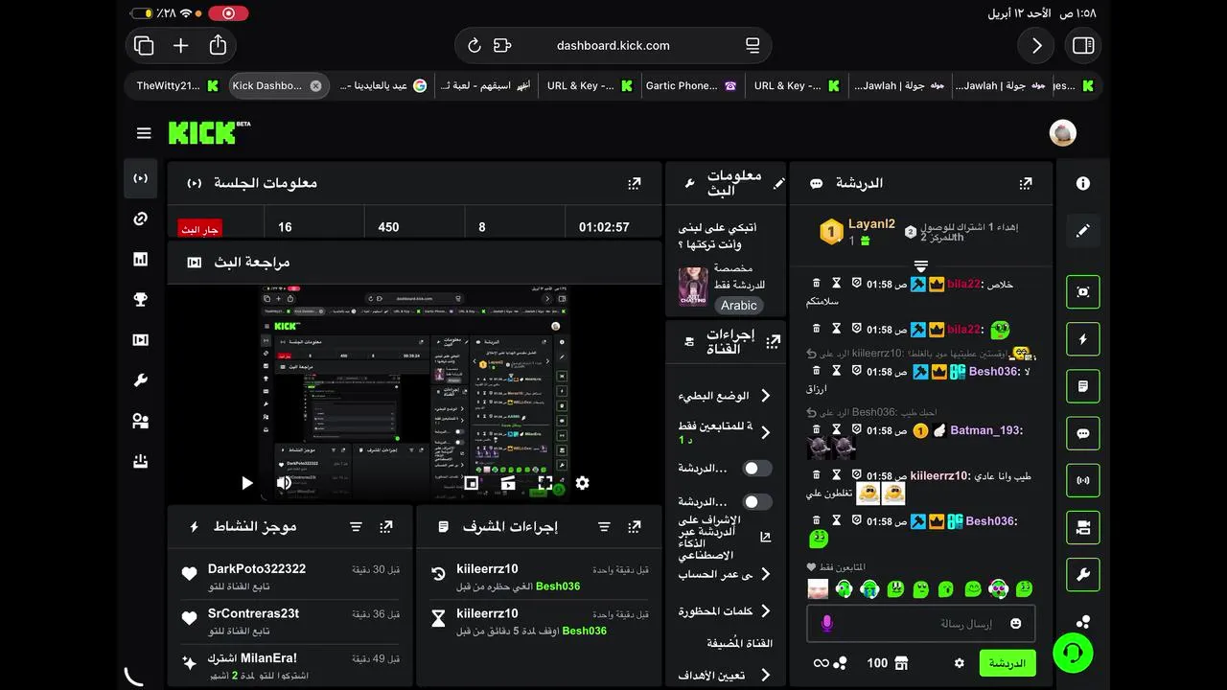Toggle the chat switch above AI moderation link
The width and height of the screenshot is (1227, 690).
click(x=757, y=502)
